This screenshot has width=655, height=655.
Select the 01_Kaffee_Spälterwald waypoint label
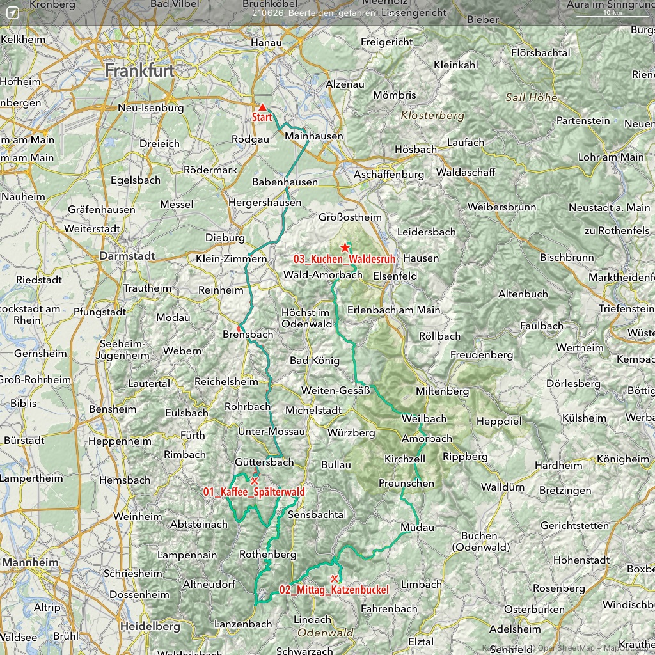[254, 492]
